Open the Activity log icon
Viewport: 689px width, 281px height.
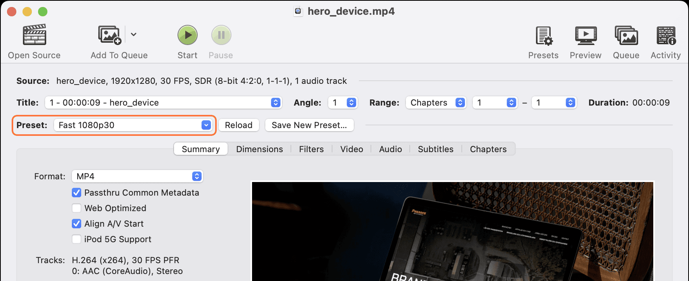pos(666,36)
